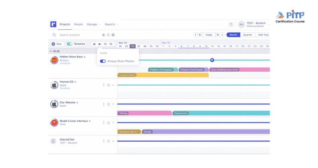This screenshot has width=318, height=168.
Task: Go to previous period single arrow
Action: [195, 35]
